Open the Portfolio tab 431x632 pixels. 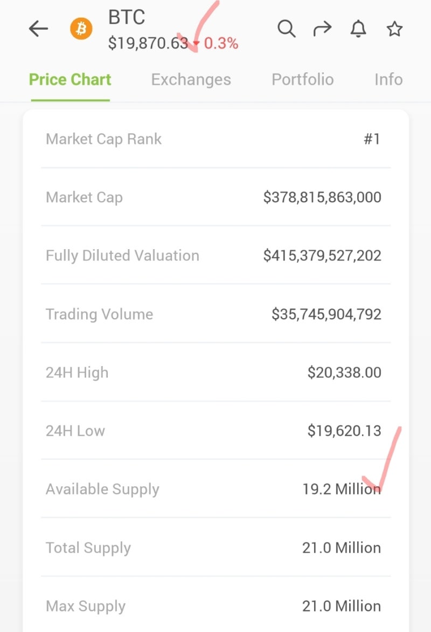click(x=302, y=80)
